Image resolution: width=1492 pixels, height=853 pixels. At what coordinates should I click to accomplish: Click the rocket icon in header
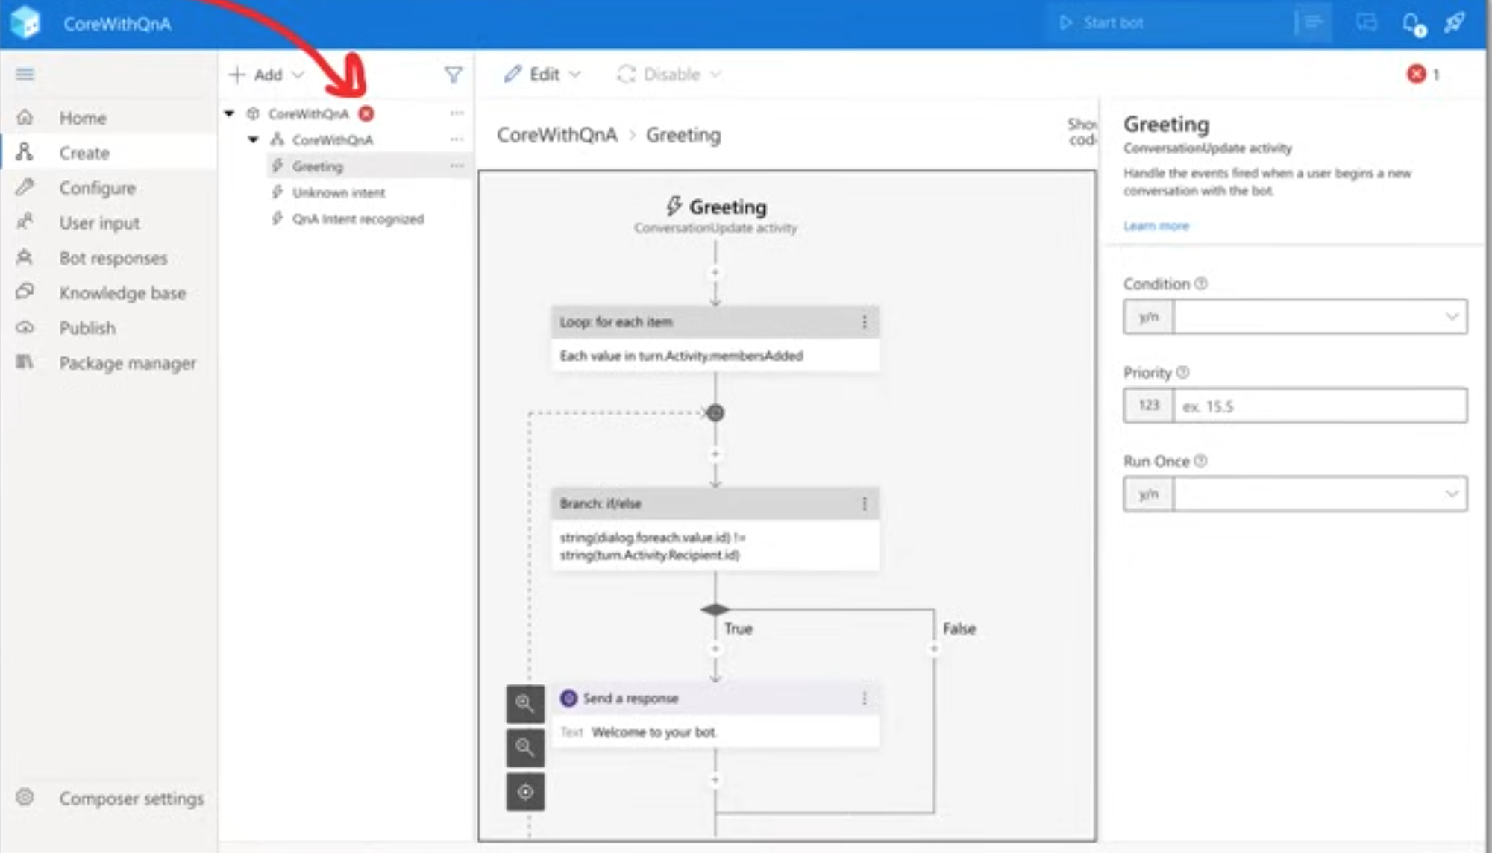pyautogui.click(x=1454, y=22)
